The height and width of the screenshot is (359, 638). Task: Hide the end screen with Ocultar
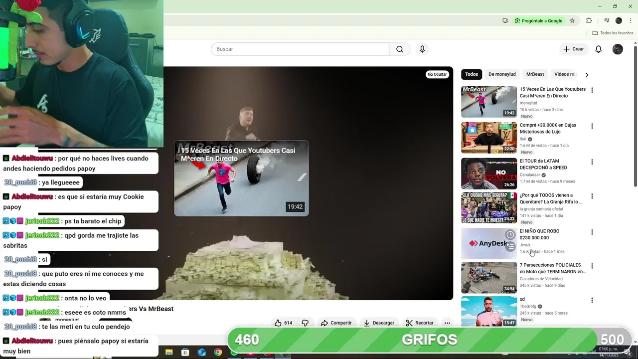pyautogui.click(x=438, y=74)
